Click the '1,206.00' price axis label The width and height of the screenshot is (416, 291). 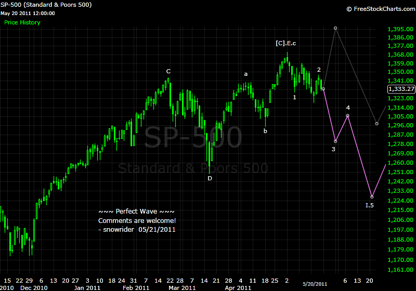click(x=400, y=220)
